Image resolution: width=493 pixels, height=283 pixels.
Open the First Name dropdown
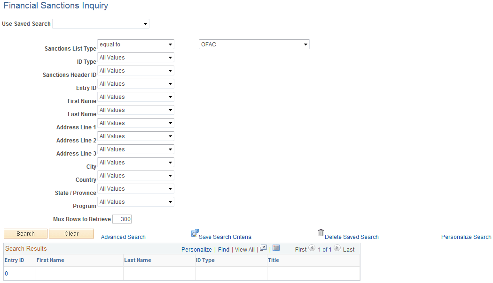(136, 97)
